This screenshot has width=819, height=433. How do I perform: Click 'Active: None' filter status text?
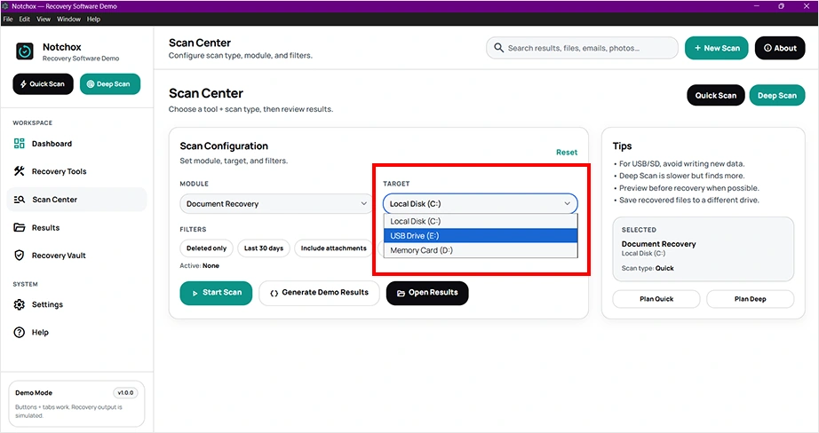click(x=200, y=265)
